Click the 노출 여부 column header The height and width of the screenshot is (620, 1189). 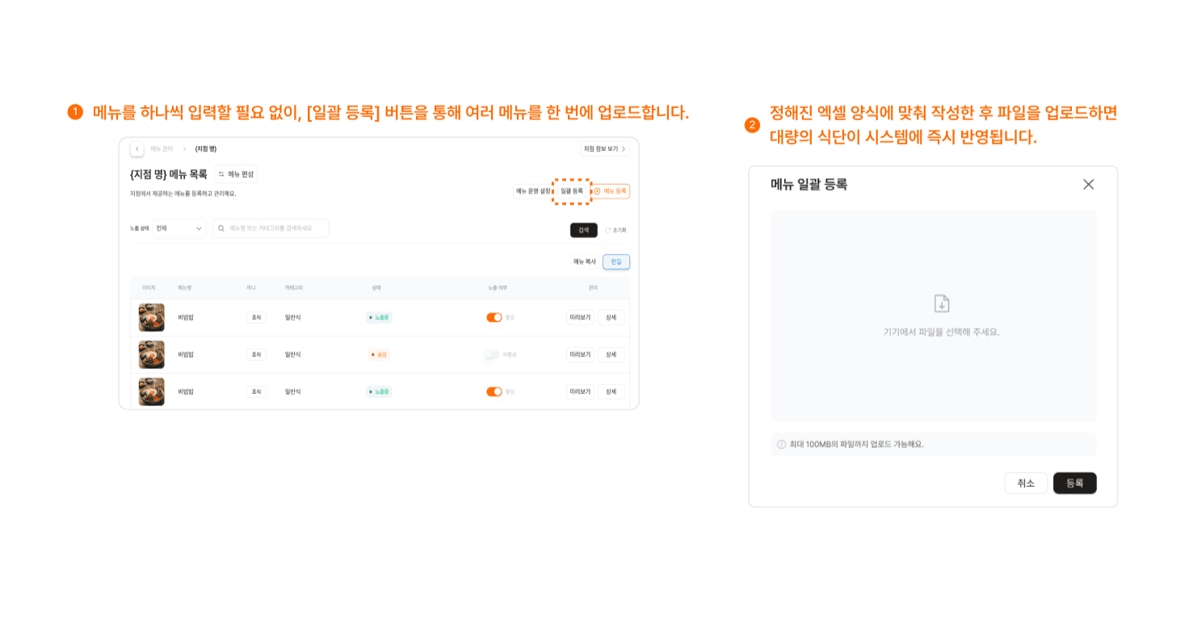(498, 288)
